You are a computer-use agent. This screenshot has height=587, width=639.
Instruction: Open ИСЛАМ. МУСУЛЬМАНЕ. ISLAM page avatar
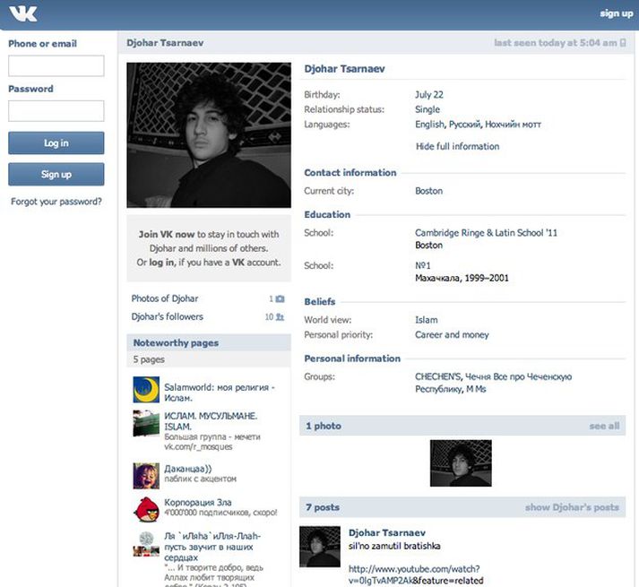[146, 423]
